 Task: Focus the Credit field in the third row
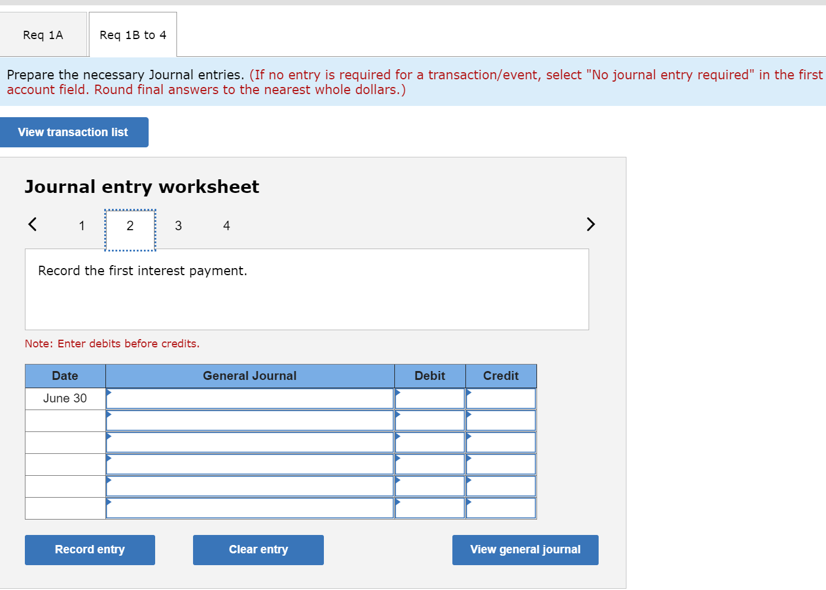click(x=501, y=442)
